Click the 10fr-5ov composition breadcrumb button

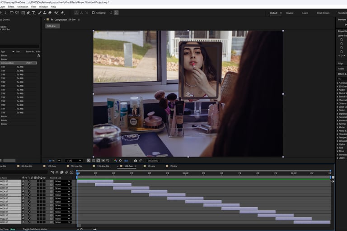[52, 26]
